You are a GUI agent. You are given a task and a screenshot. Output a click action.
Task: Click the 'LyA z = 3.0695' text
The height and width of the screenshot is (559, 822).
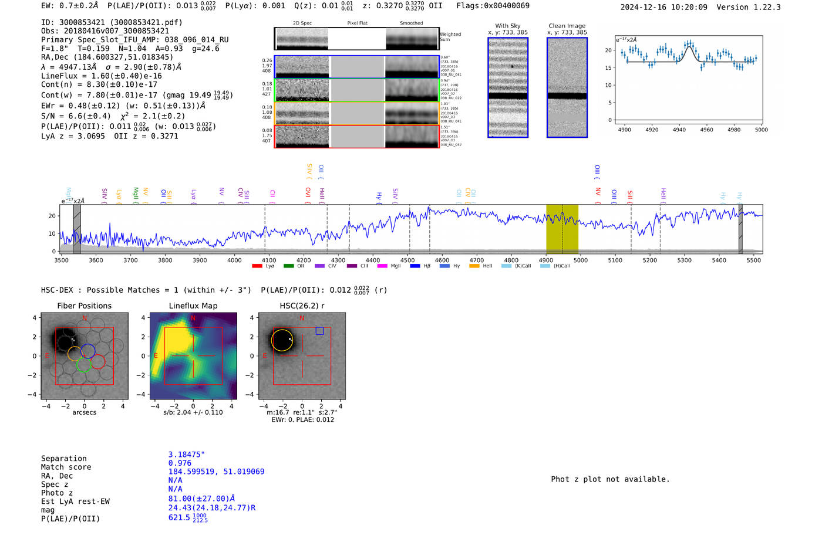73,136
